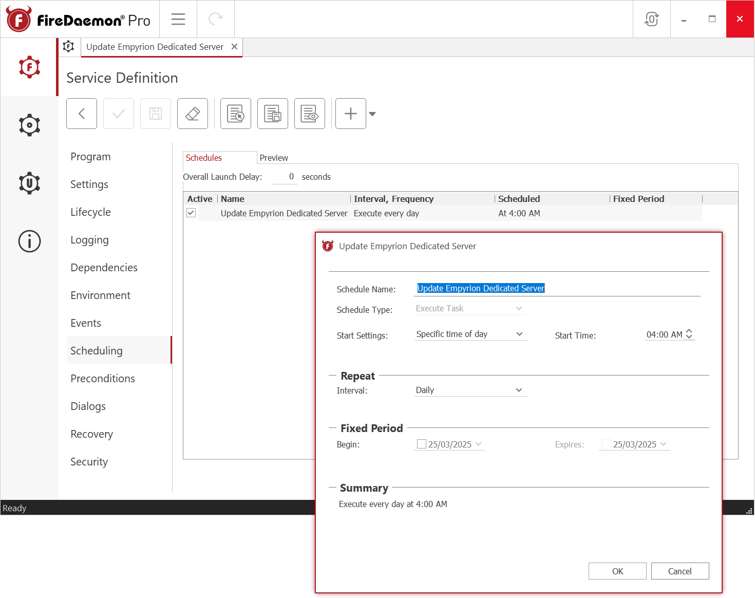Open the Start Settings dropdown

point(470,334)
